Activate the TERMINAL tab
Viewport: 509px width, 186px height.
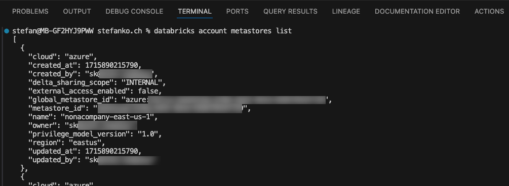[195, 11]
